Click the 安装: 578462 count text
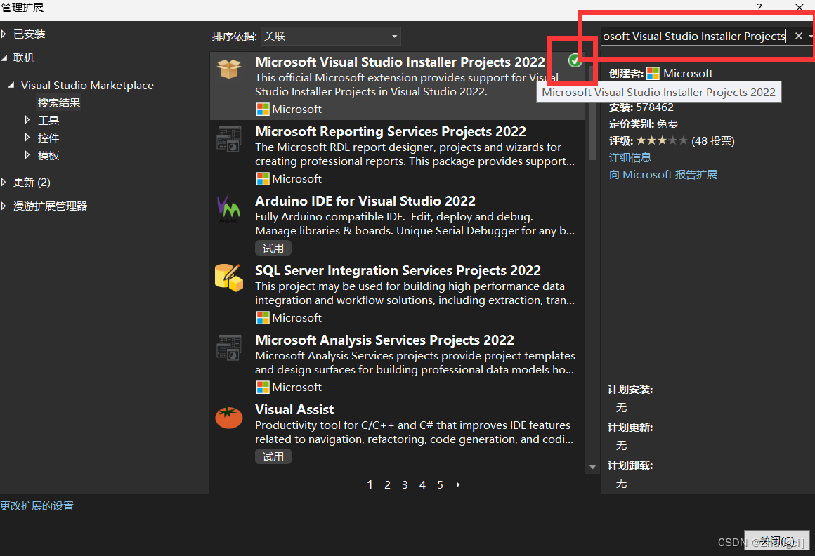This screenshot has height=556, width=815. tap(641, 107)
